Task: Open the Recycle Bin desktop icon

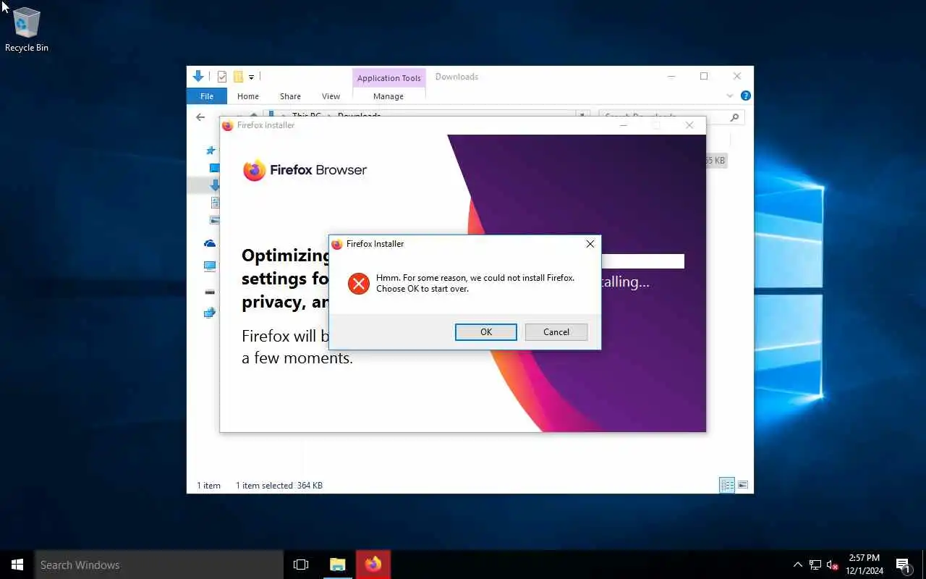Action: click(x=27, y=30)
